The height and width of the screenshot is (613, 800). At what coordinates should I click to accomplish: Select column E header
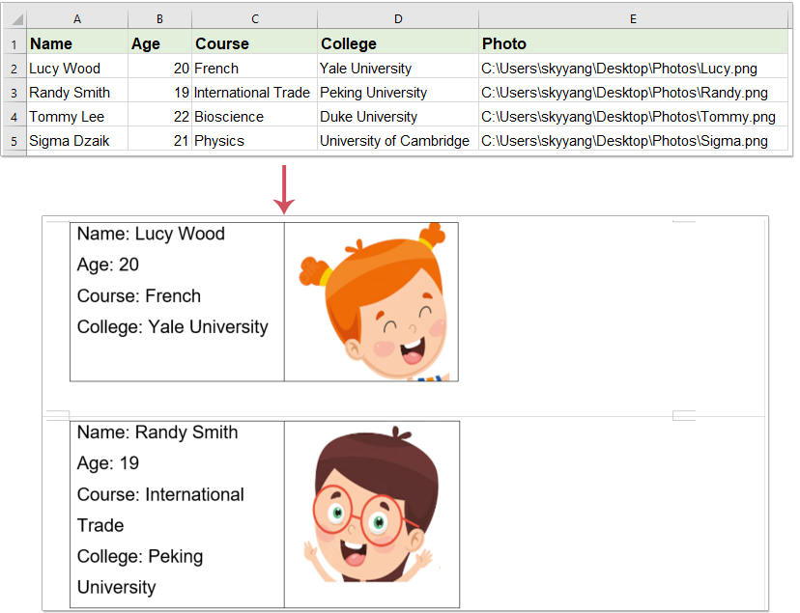tap(633, 19)
